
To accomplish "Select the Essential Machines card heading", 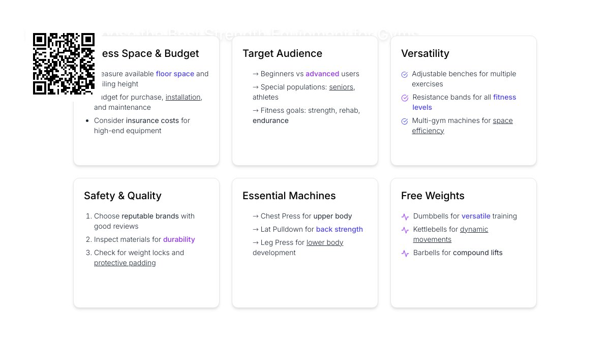I will click(x=289, y=196).
